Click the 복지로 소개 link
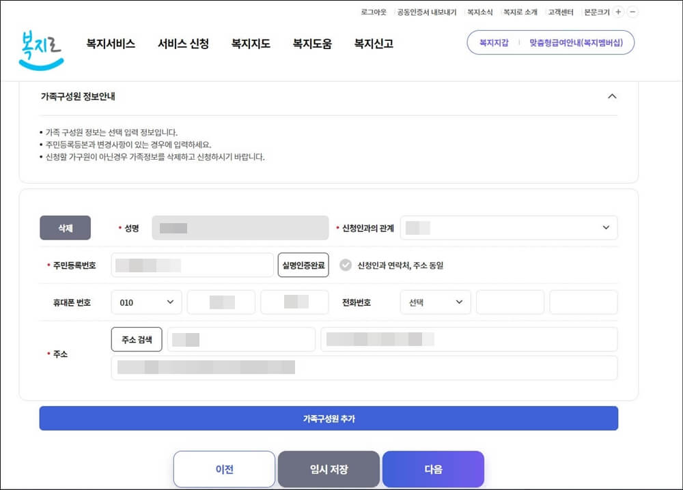 pos(520,12)
